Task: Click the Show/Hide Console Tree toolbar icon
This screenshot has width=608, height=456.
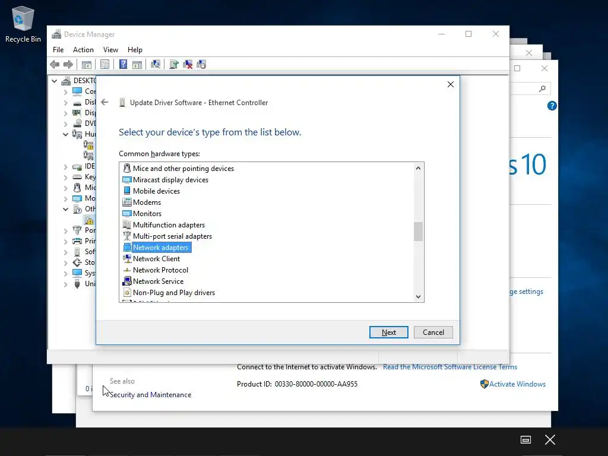Action: pos(87,64)
